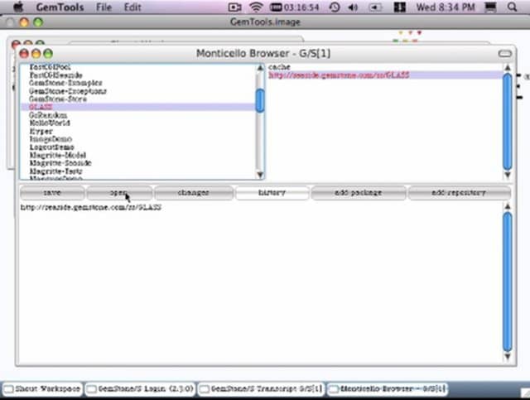Click the add repository button

[x=459, y=193]
